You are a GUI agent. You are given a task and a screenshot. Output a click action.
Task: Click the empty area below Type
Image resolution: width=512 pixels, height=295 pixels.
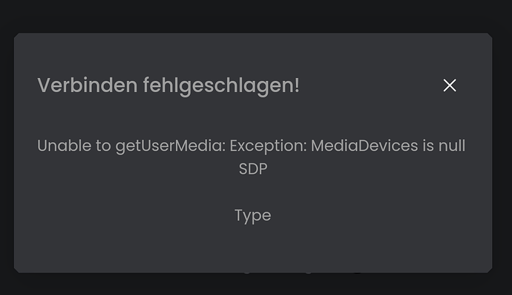coord(253,250)
